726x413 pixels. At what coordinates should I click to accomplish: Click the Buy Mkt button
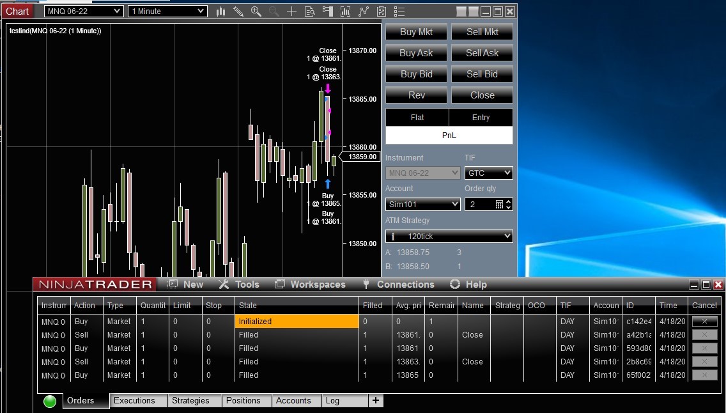416,32
